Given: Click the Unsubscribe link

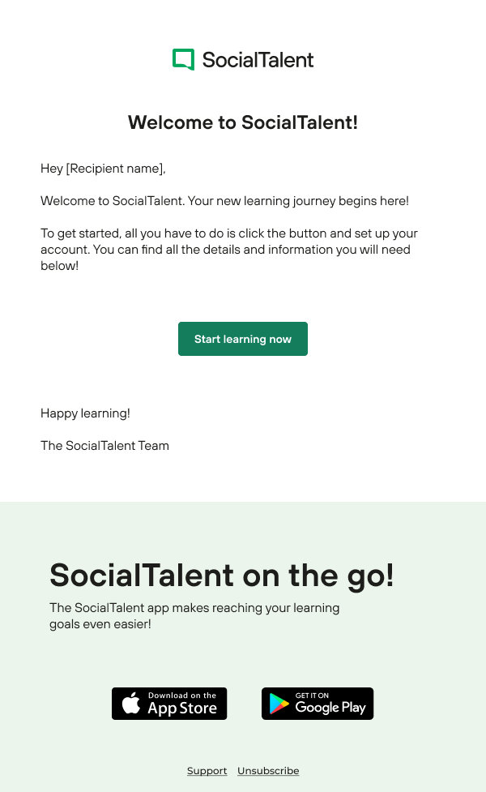Looking at the screenshot, I should pos(268,771).
